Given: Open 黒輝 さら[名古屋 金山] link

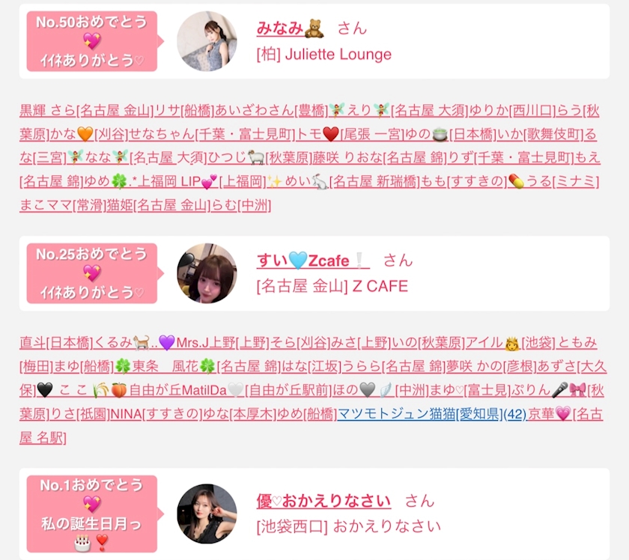Looking at the screenshot, I should pyautogui.click(x=86, y=110).
